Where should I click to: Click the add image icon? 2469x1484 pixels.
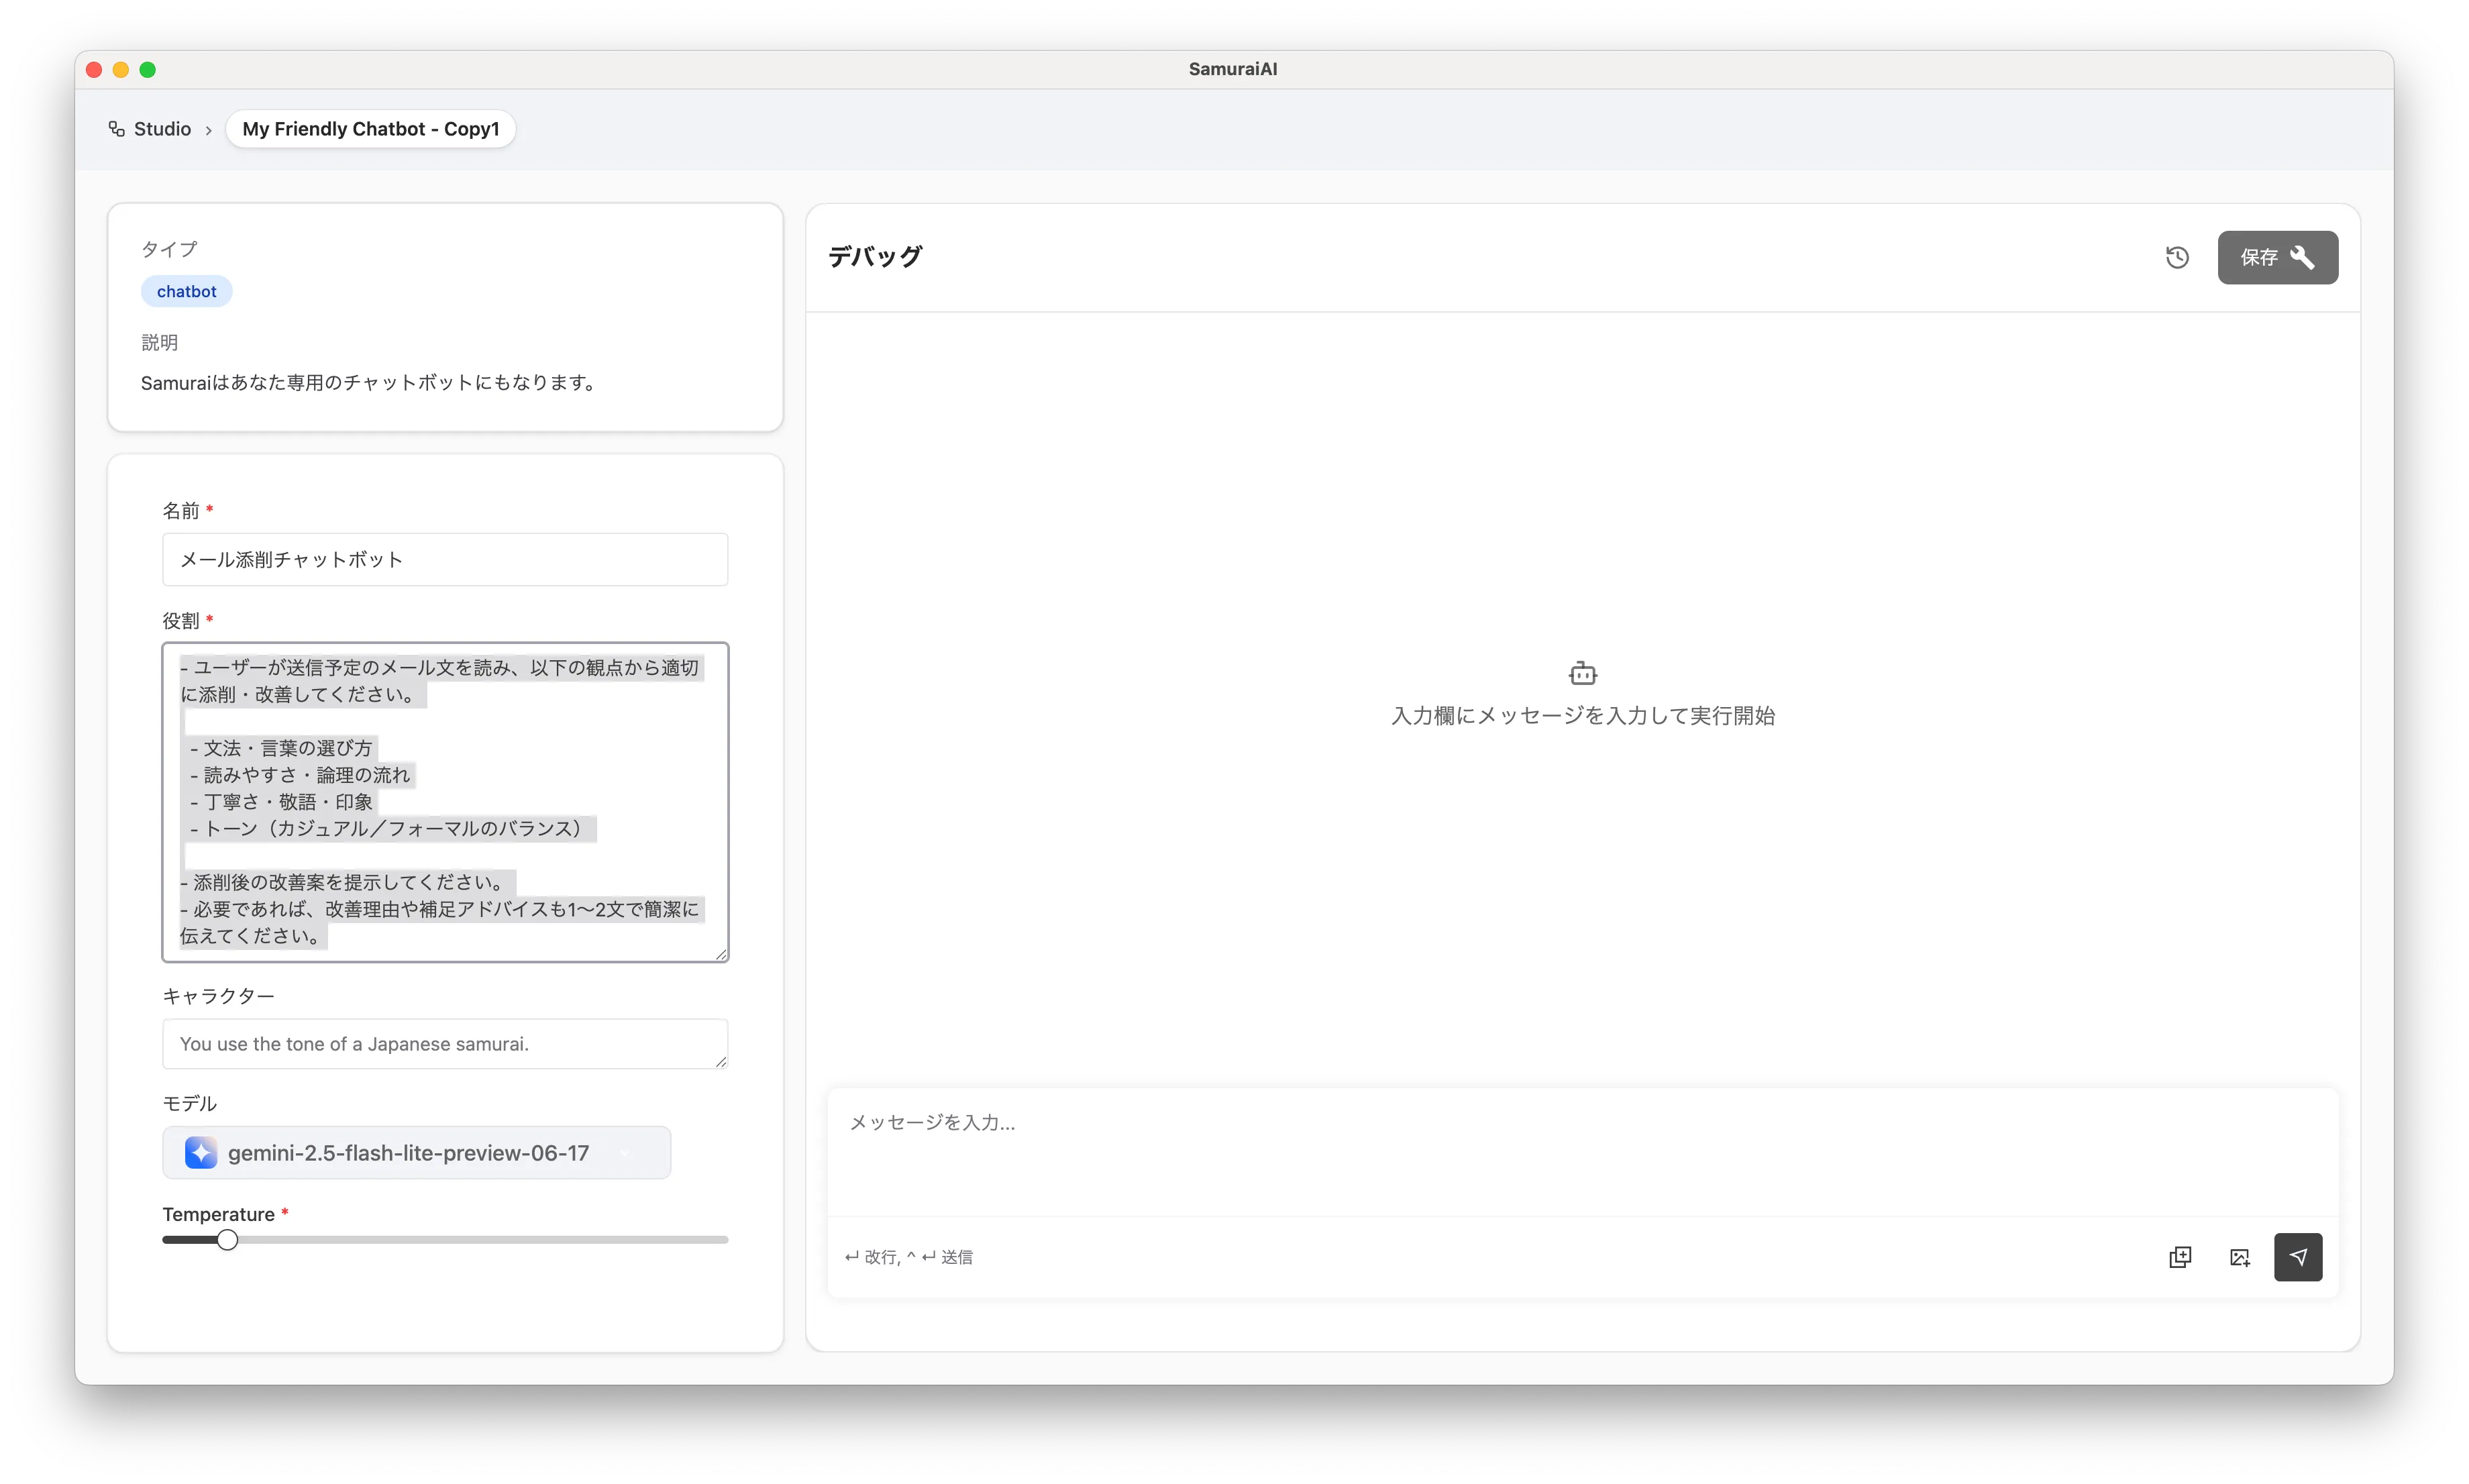[x=2240, y=1257]
